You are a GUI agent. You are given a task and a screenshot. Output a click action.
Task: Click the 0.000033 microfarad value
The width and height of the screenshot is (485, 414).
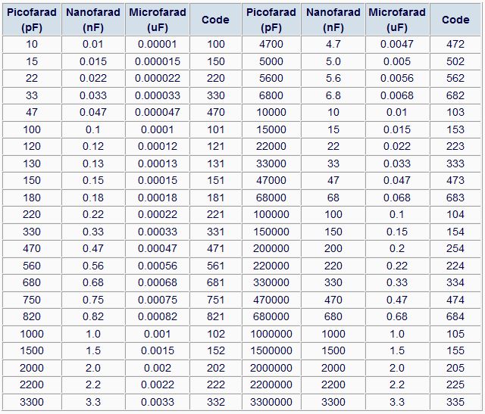(x=157, y=95)
